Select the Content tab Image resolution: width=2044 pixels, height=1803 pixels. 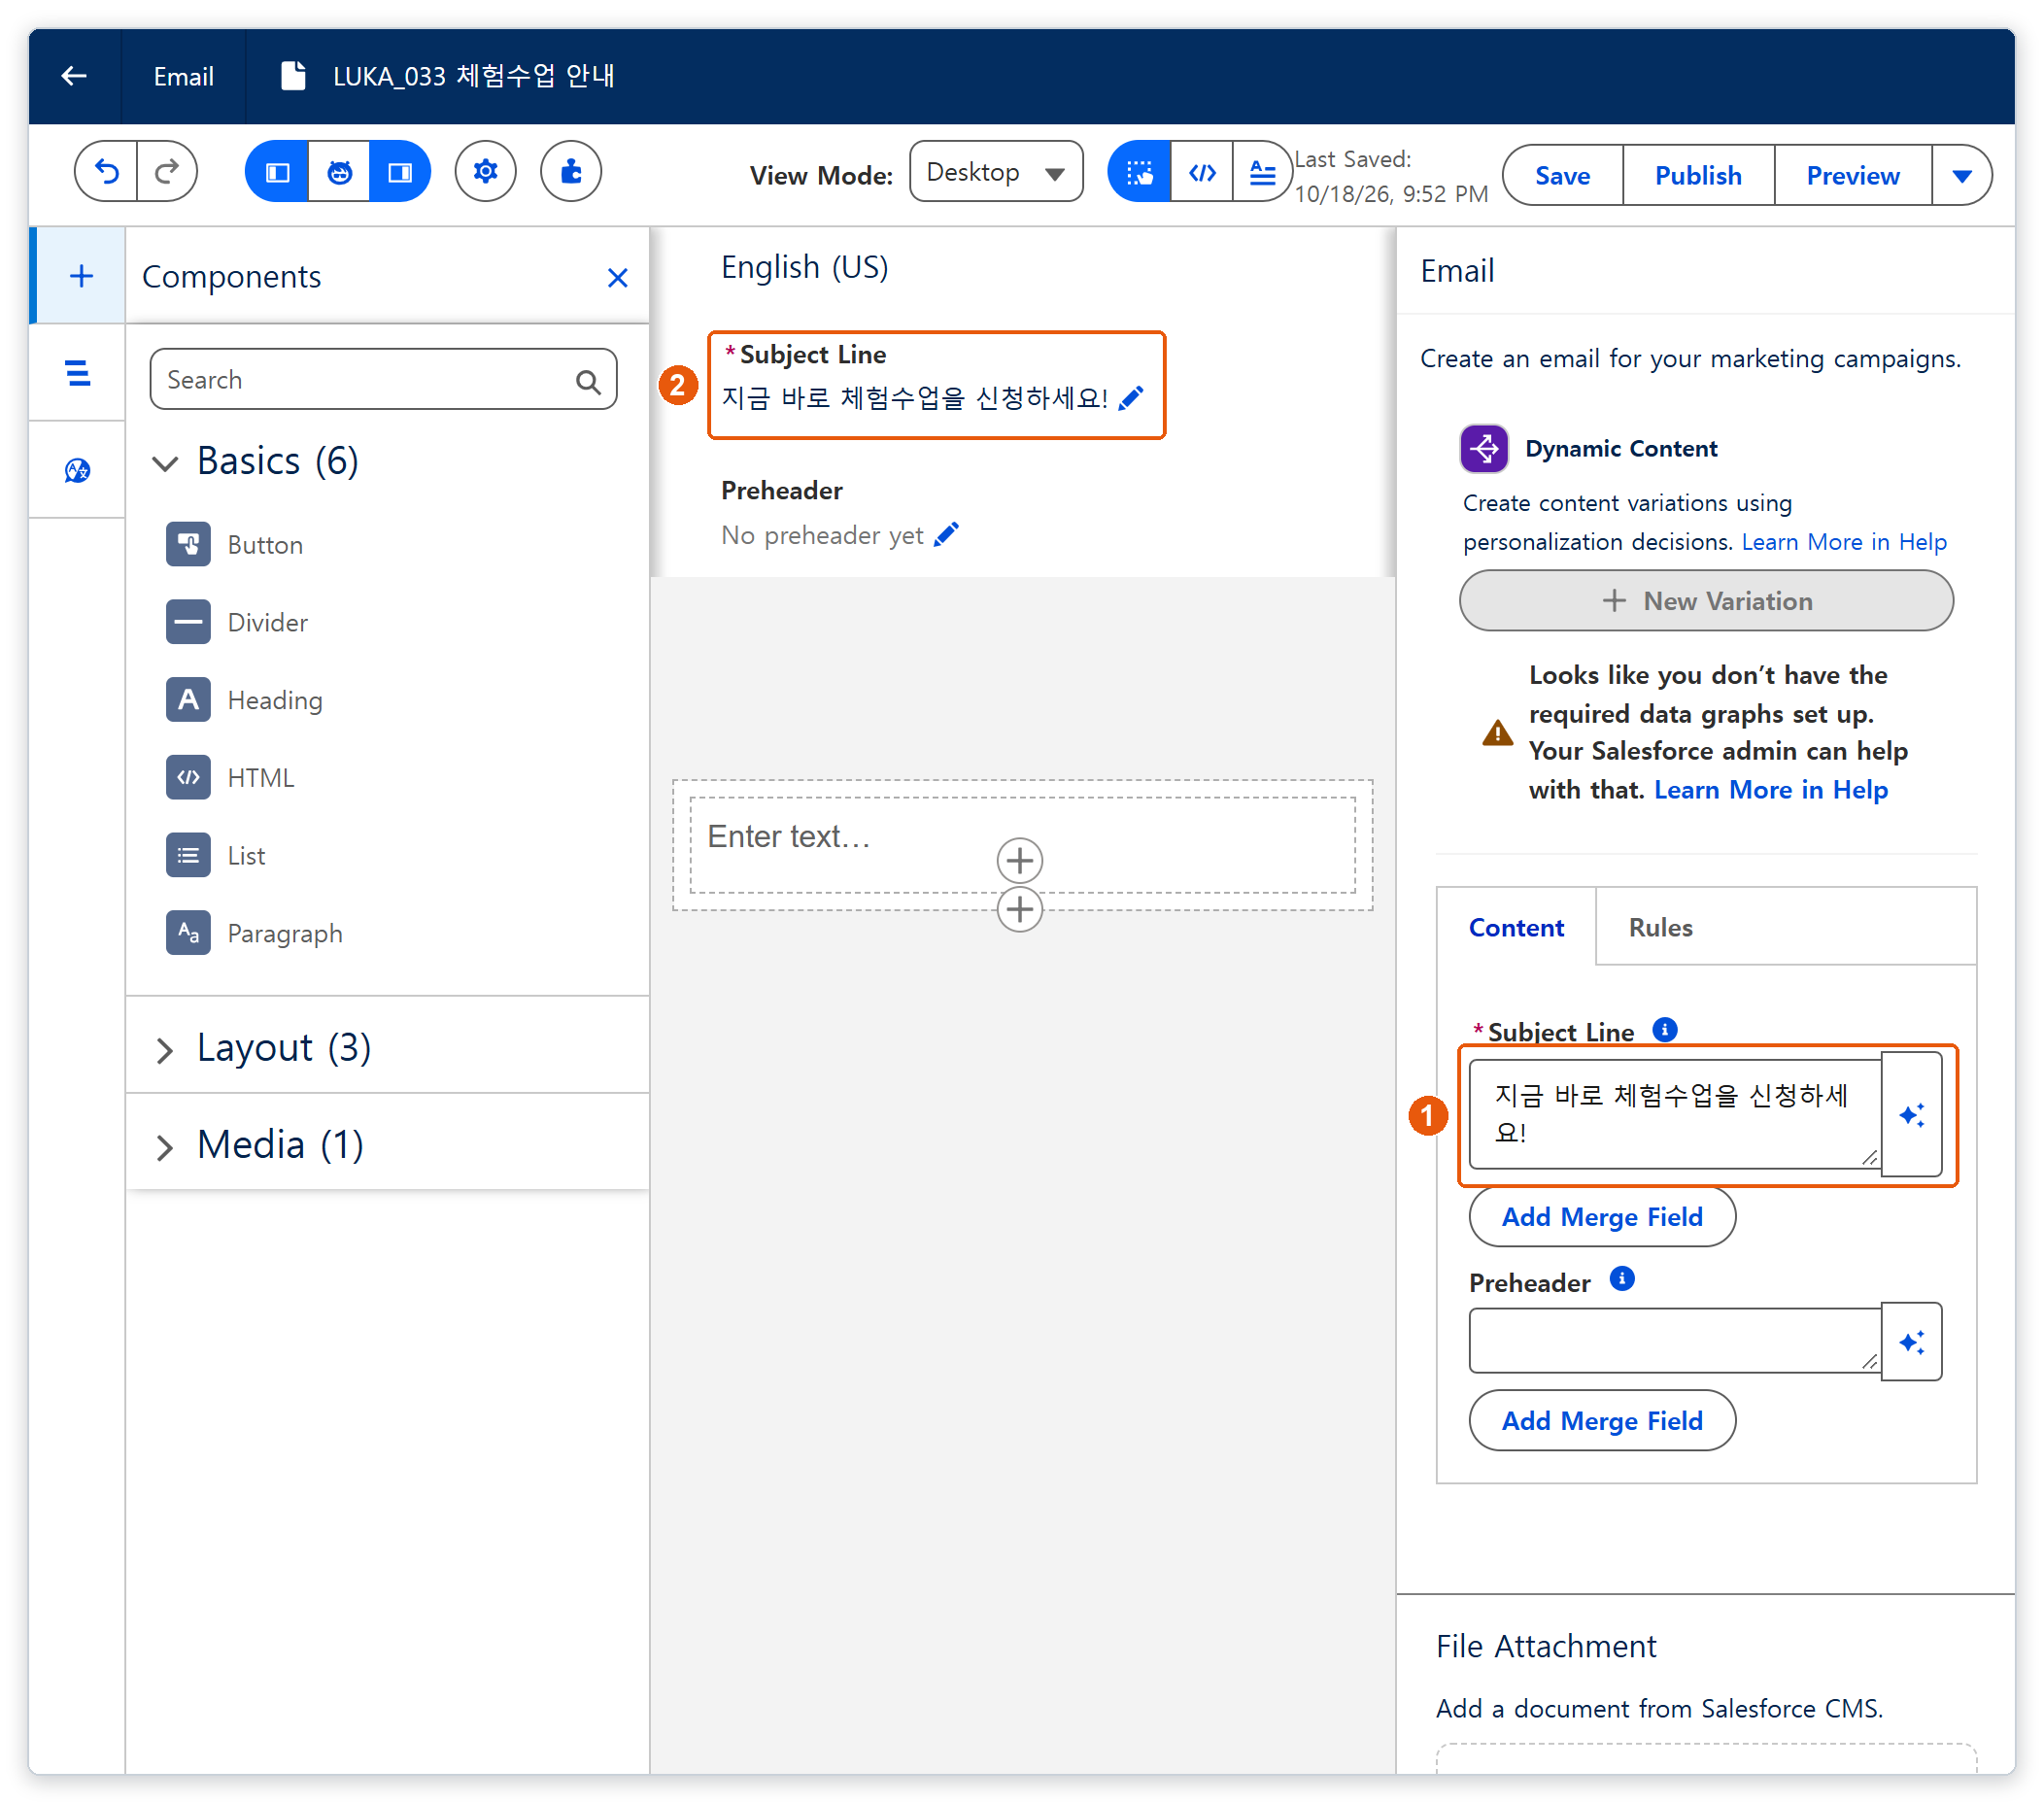(1516, 927)
